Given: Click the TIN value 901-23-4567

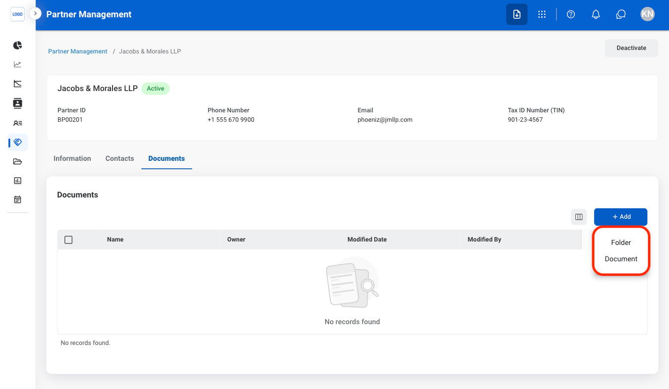Looking at the screenshot, I should pyautogui.click(x=525, y=120).
